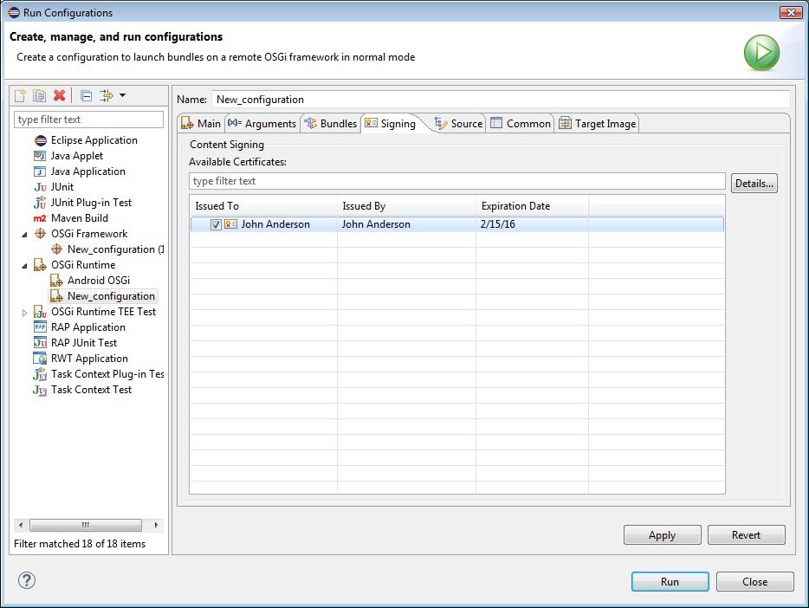Collapse the OSGi Runtime tree node
Screen dimensions: 809x608
click(x=24, y=265)
